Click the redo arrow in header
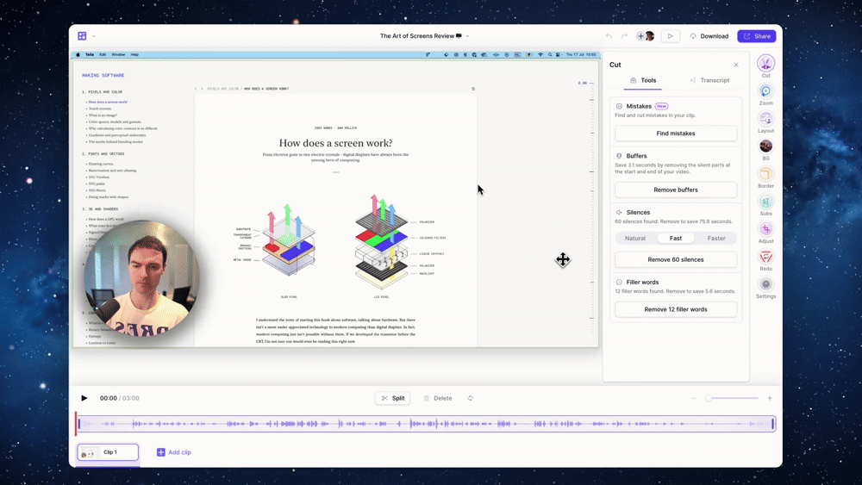Image resolution: width=862 pixels, height=485 pixels. [x=624, y=36]
